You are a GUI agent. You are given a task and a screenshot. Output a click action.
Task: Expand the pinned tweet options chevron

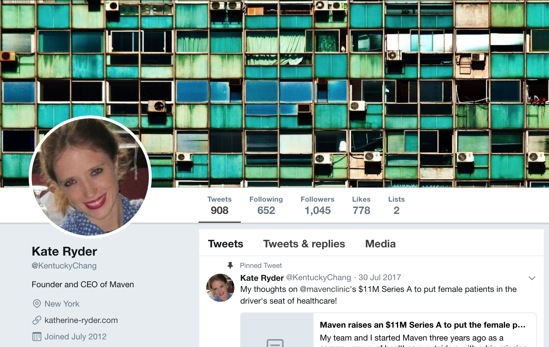(x=532, y=278)
